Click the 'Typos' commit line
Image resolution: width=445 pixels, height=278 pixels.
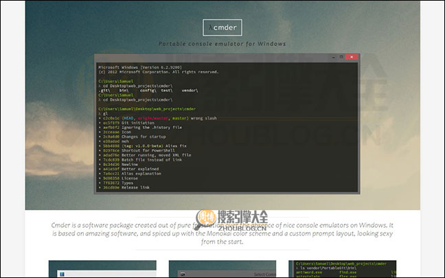[x=116, y=183]
